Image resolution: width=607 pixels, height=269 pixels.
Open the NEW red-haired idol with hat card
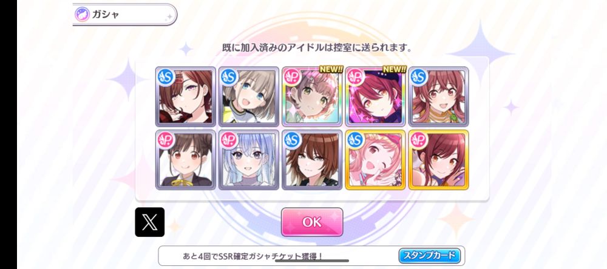(375, 96)
